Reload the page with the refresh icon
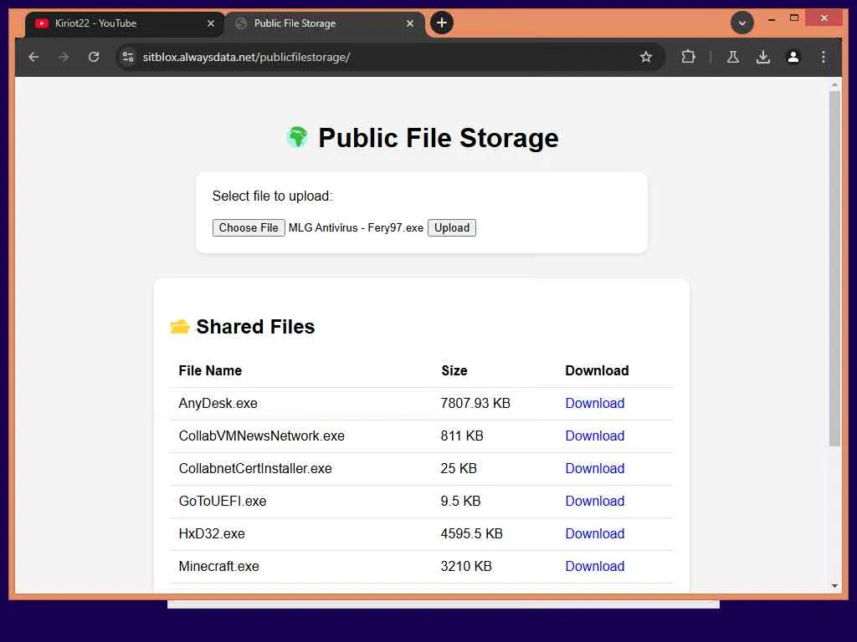This screenshot has height=642, width=857. [94, 57]
